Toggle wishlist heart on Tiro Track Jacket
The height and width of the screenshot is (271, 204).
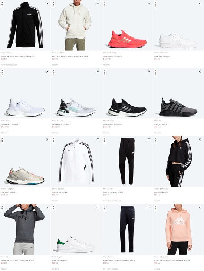pyautogui.click(x=98, y=140)
